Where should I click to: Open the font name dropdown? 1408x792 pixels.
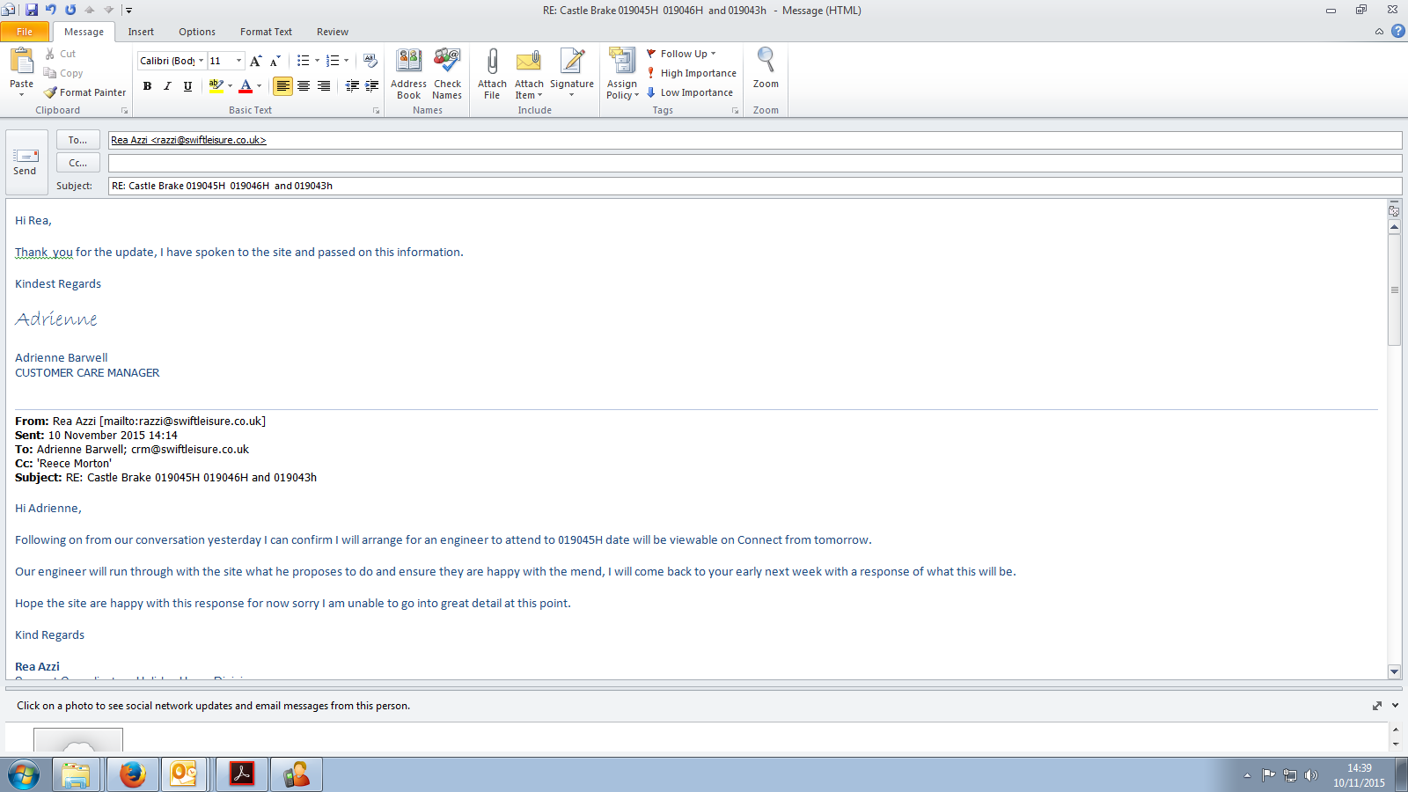201,61
